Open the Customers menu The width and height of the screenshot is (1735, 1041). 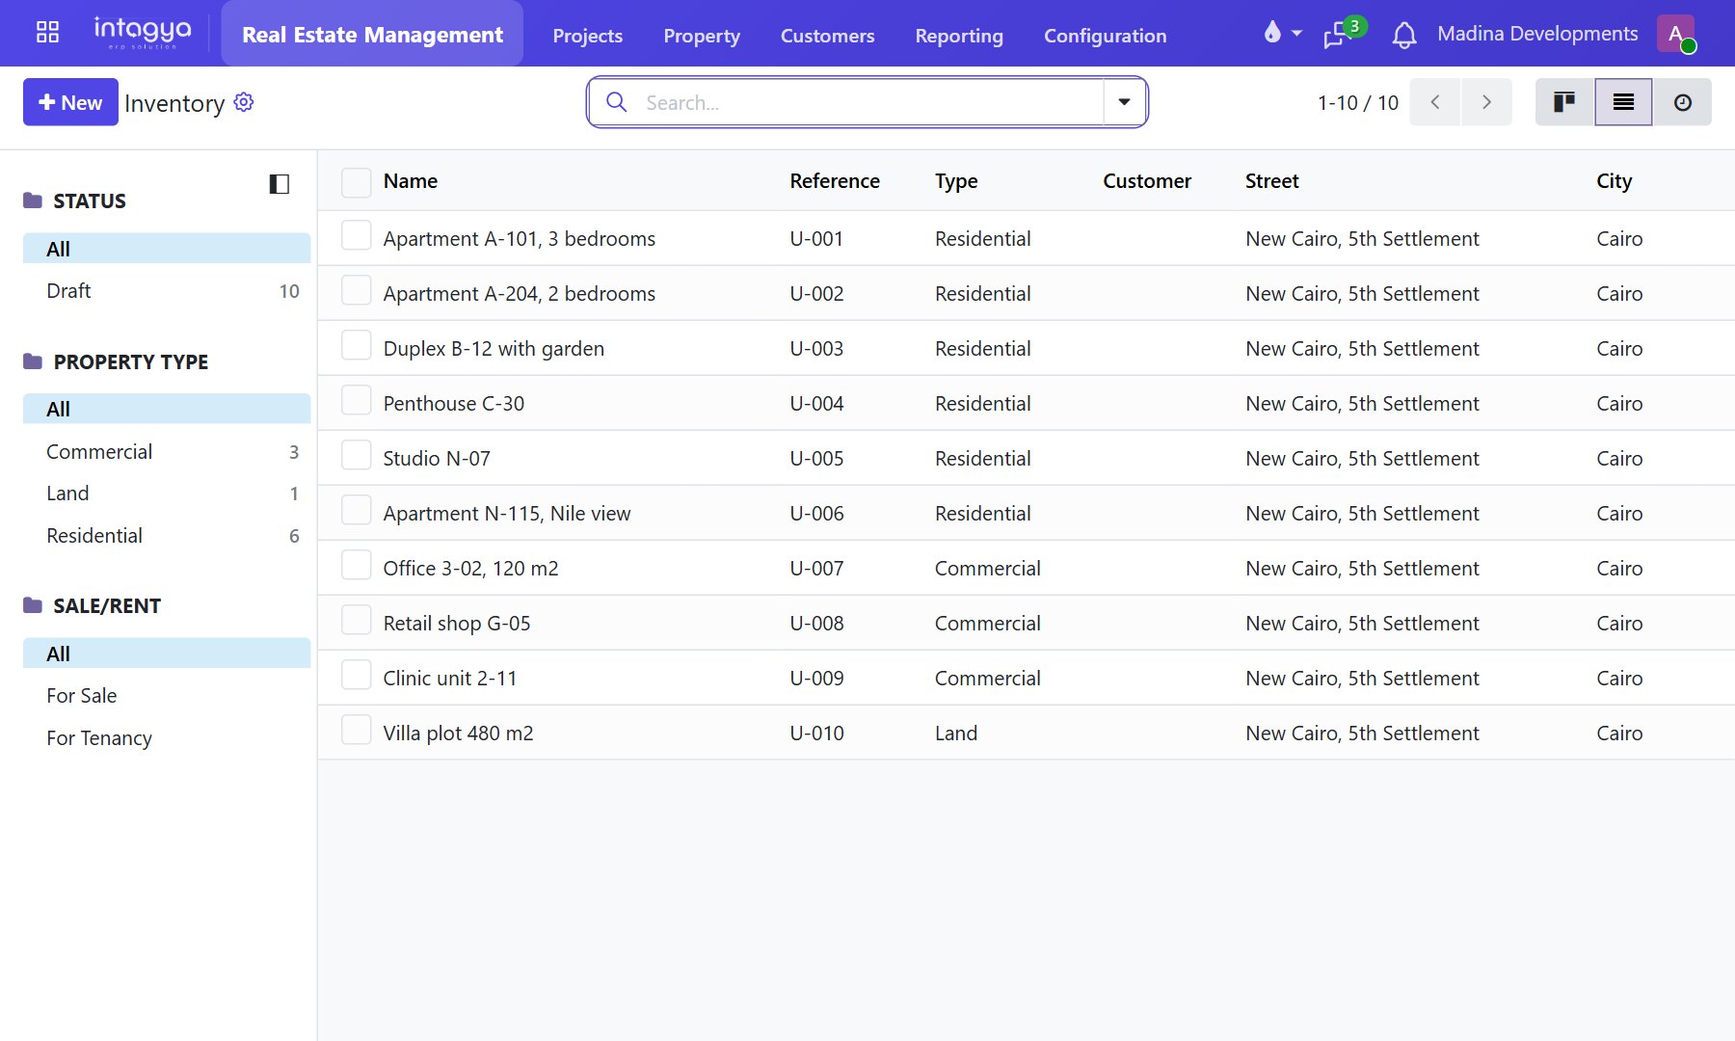828,36
